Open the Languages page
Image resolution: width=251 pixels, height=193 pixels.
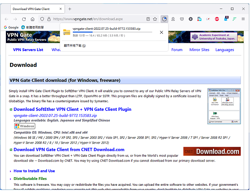[x=225, y=50]
